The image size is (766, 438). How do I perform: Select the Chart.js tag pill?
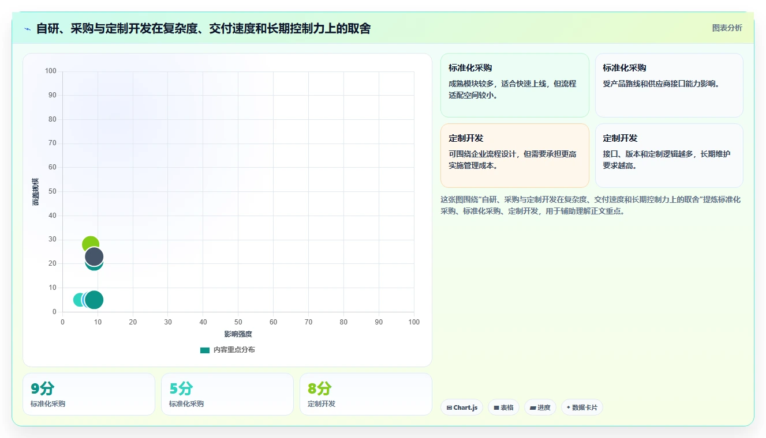pos(462,407)
